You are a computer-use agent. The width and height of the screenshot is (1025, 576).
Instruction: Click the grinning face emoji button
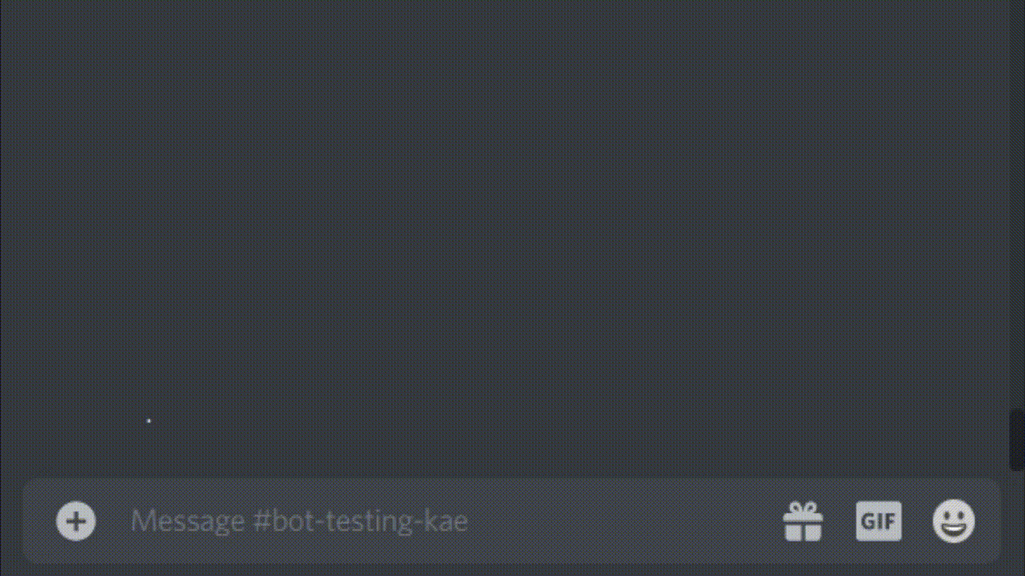954,522
